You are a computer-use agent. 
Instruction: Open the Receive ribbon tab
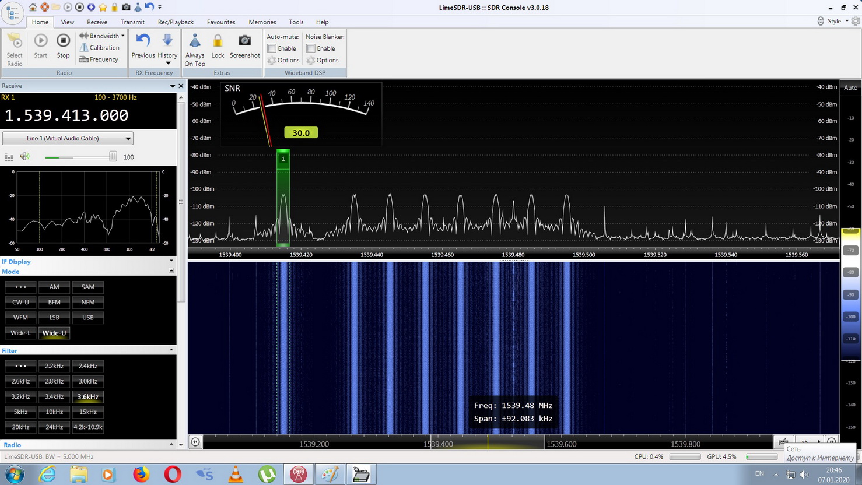tap(97, 22)
